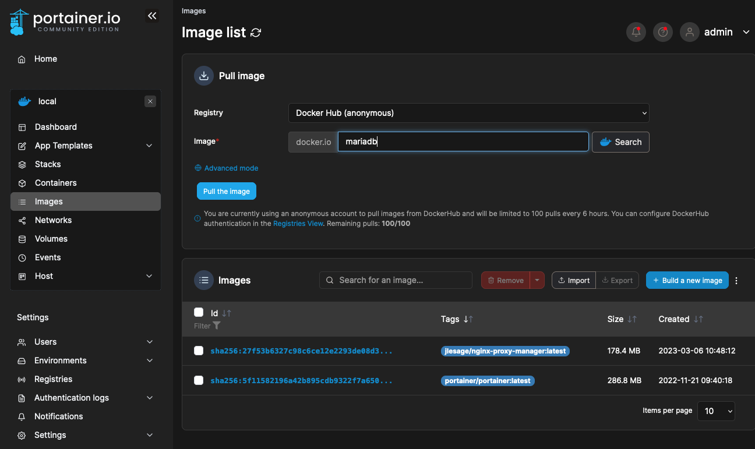Click the local Docker whale icon
The width and height of the screenshot is (755, 449).
[x=24, y=101]
